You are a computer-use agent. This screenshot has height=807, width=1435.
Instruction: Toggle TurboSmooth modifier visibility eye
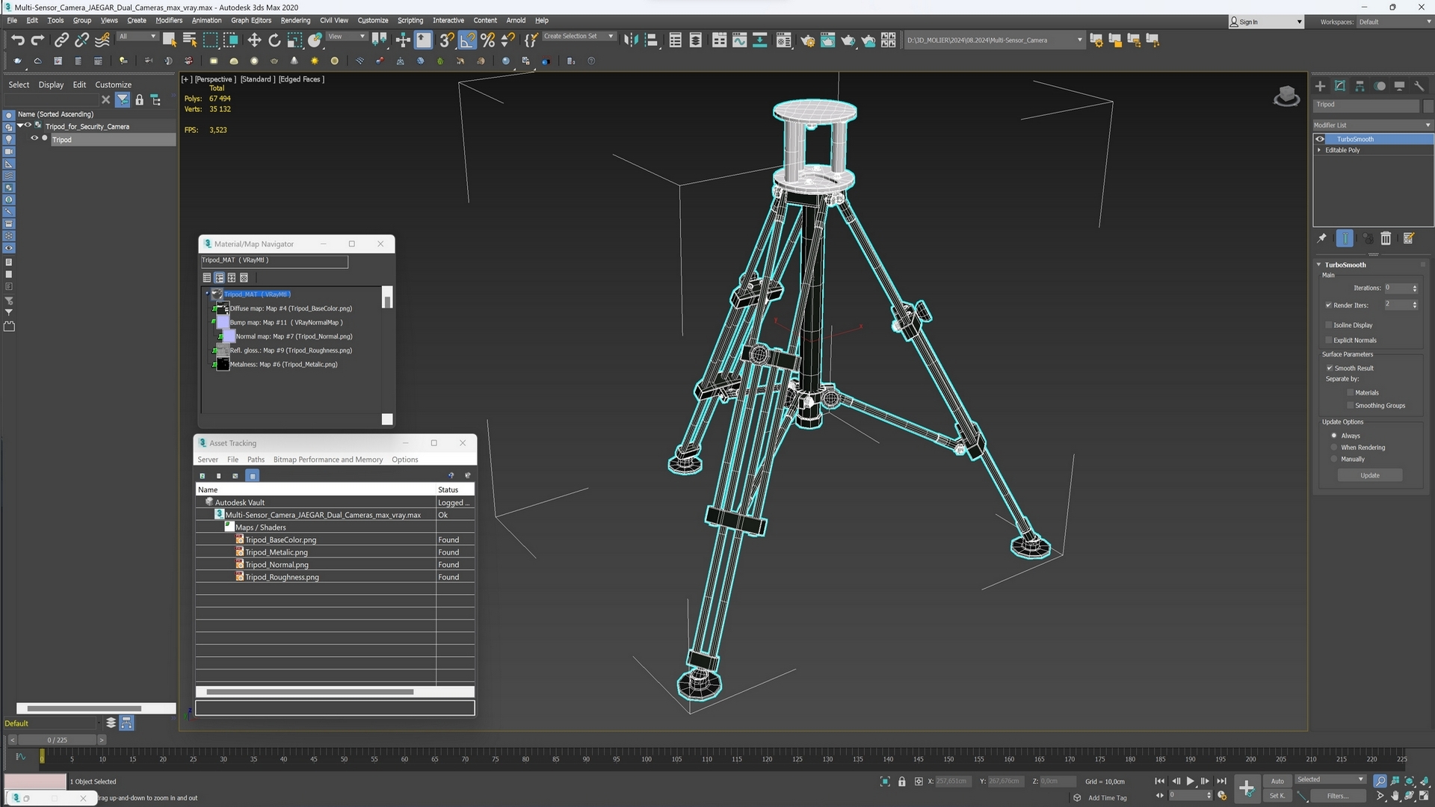coord(1320,139)
